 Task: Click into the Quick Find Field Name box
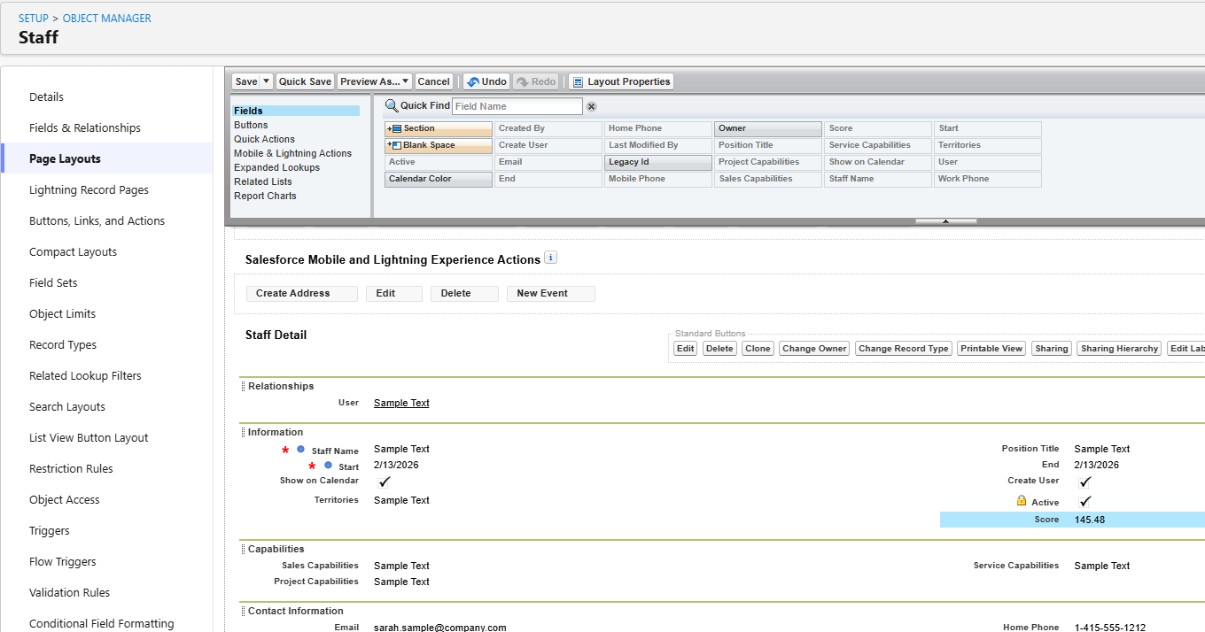pos(517,106)
